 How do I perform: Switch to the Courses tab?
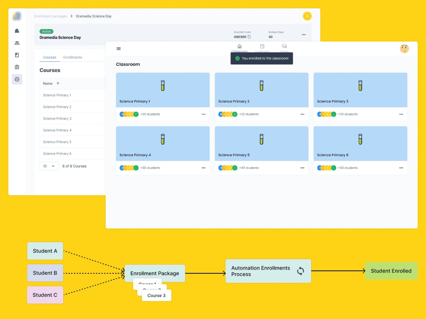coord(50,57)
